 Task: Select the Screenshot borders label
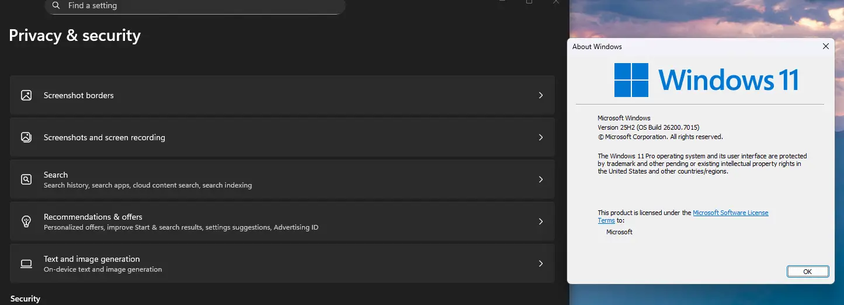(x=79, y=95)
